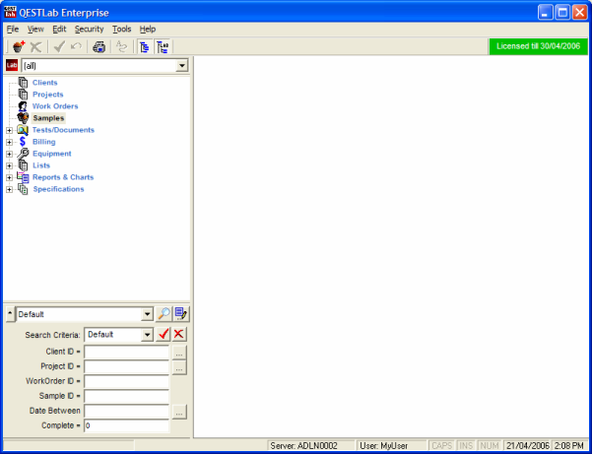Click the Reports & Charts icon

click(x=23, y=177)
